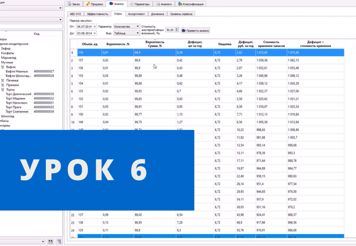The width and height of the screenshot is (356, 246).
Task: Open the Параметры tab
Action: pos(139,4)
